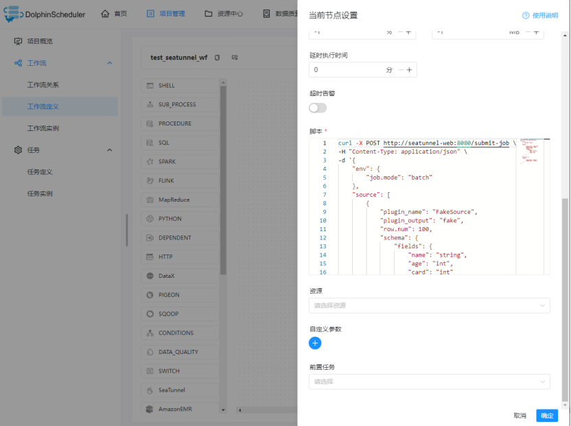
Task: Select the PROCEDURE task icon
Action: pyautogui.click(x=150, y=123)
